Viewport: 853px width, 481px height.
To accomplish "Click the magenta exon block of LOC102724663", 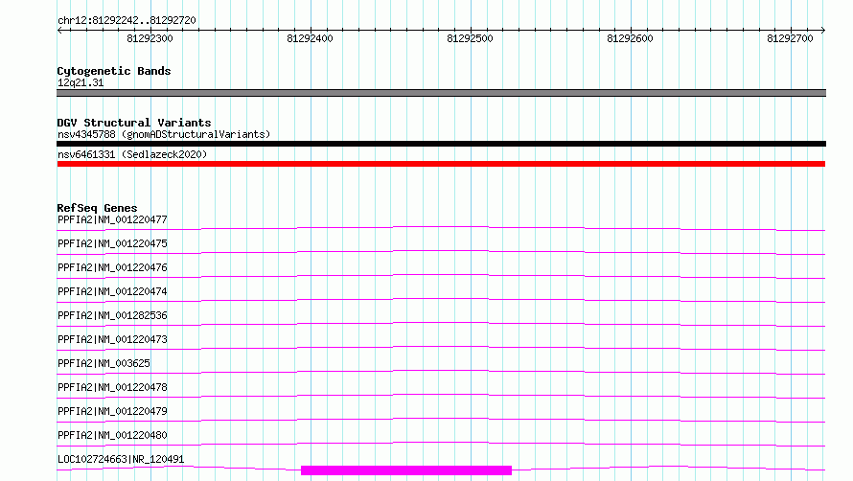I will click(406, 470).
